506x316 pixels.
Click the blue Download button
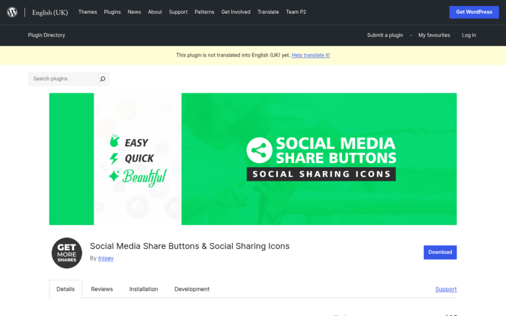[x=440, y=252]
